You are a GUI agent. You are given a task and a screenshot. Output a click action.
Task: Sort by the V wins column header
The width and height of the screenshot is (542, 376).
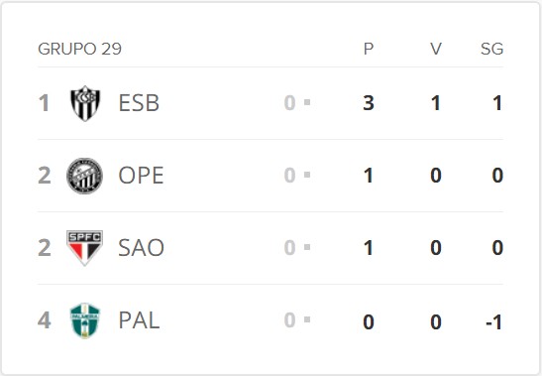coord(436,49)
